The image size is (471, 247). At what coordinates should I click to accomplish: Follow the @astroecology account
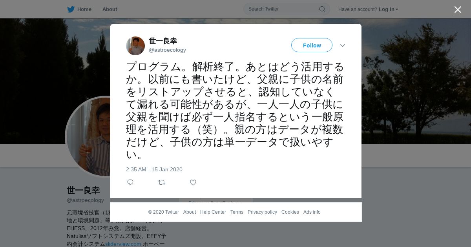point(312,45)
